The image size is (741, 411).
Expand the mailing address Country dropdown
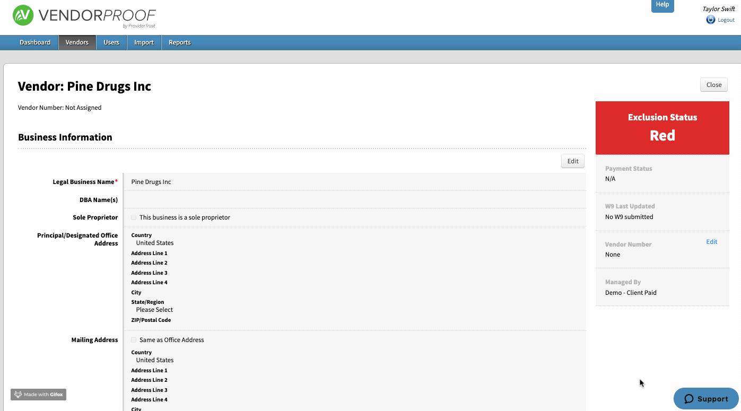[x=154, y=360]
